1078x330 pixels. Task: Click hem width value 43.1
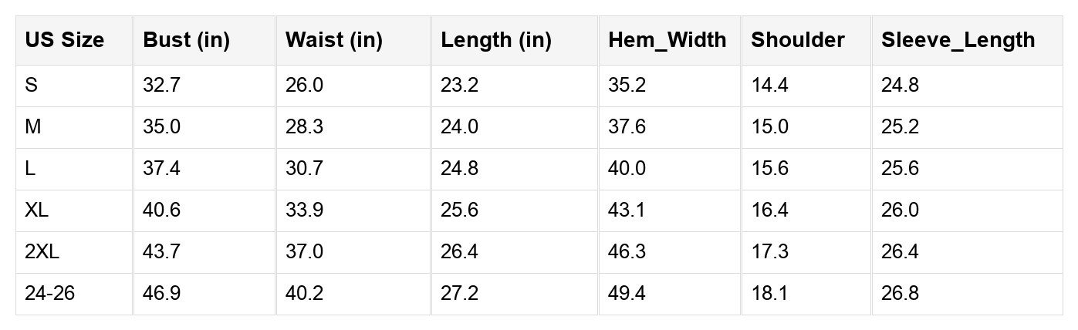(x=627, y=210)
